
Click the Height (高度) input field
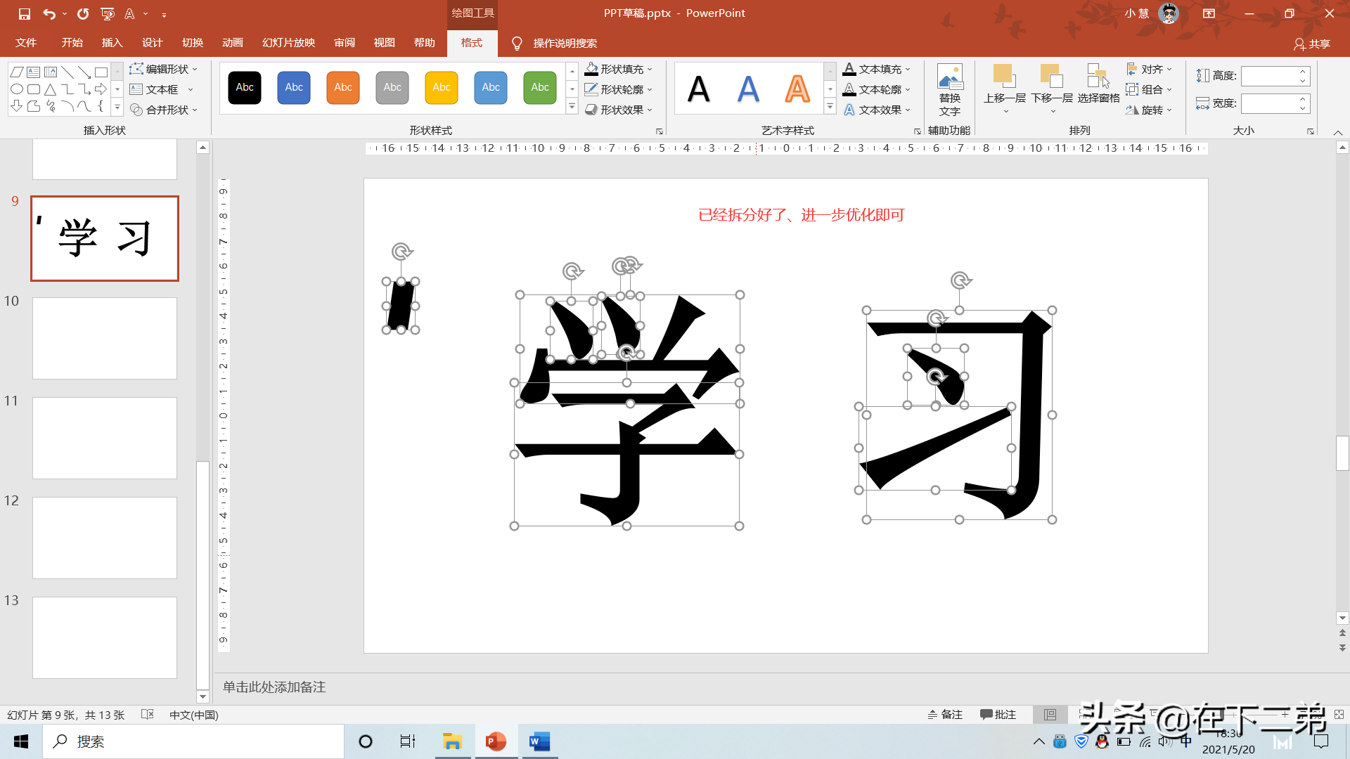click(1269, 76)
